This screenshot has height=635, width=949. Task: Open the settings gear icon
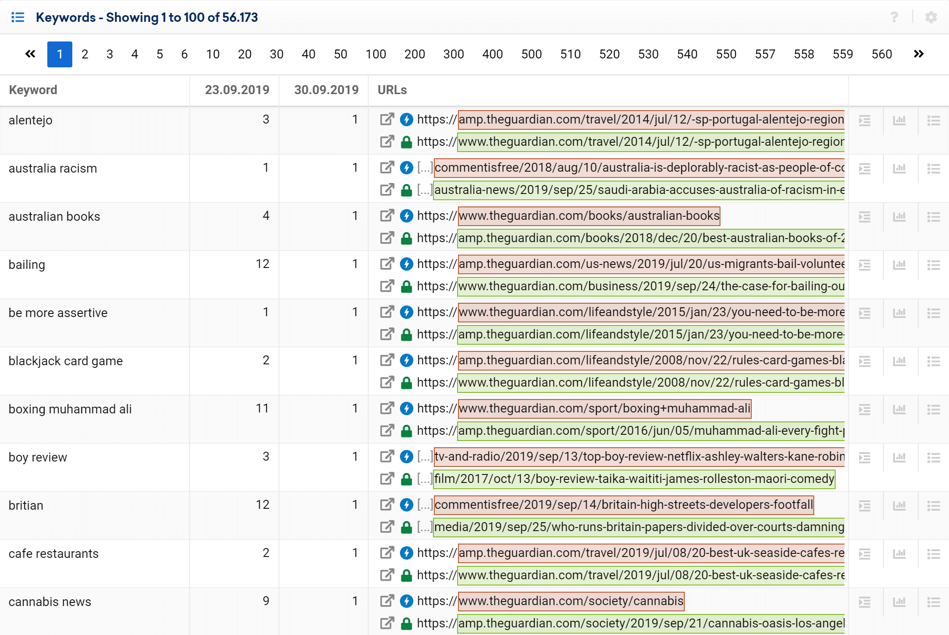931,17
